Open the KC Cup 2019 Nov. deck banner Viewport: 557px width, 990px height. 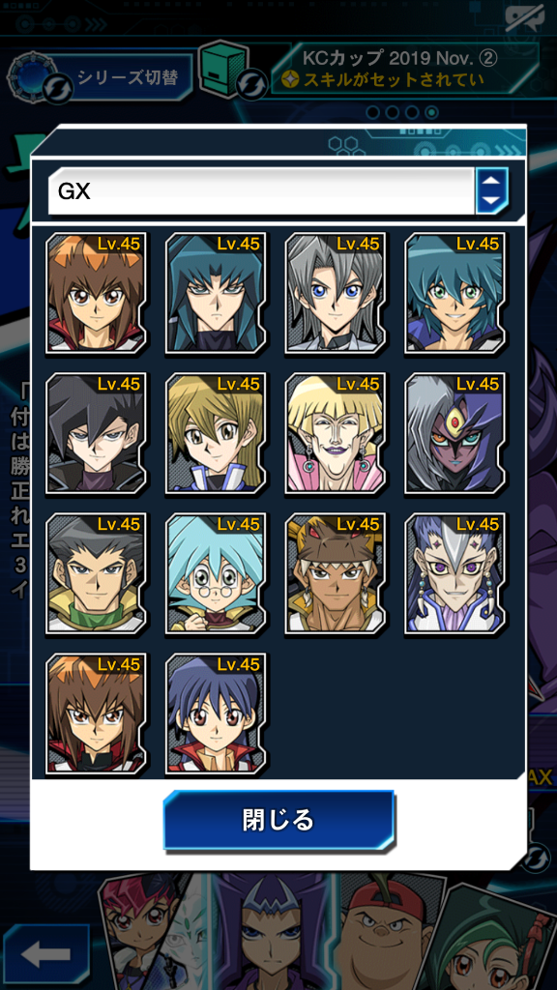(404, 70)
